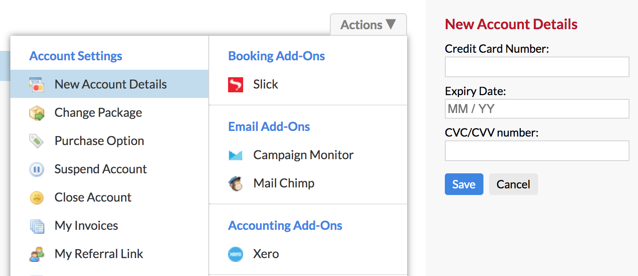
Task: Click the sad face icon for Close Account
Action: (x=37, y=198)
